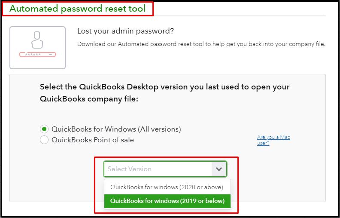Click the dropdown chevron arrow

tap(219, 169)
